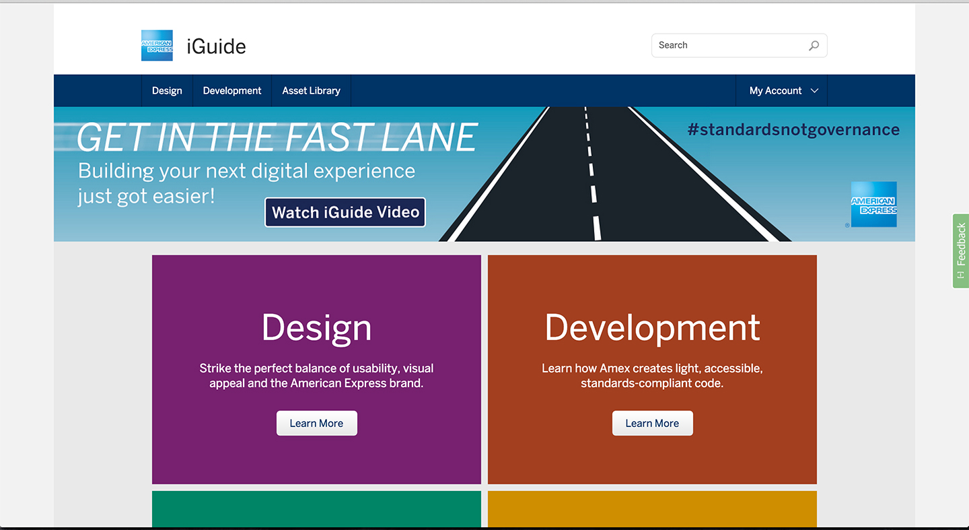Click 'Building your next digital experience' text
Image resolution: width=969 pixels, height=530 pixels.
(246, 170)
